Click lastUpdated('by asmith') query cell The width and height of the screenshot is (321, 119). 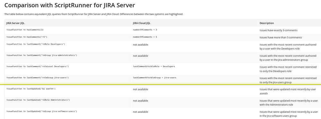coord(31,89)
